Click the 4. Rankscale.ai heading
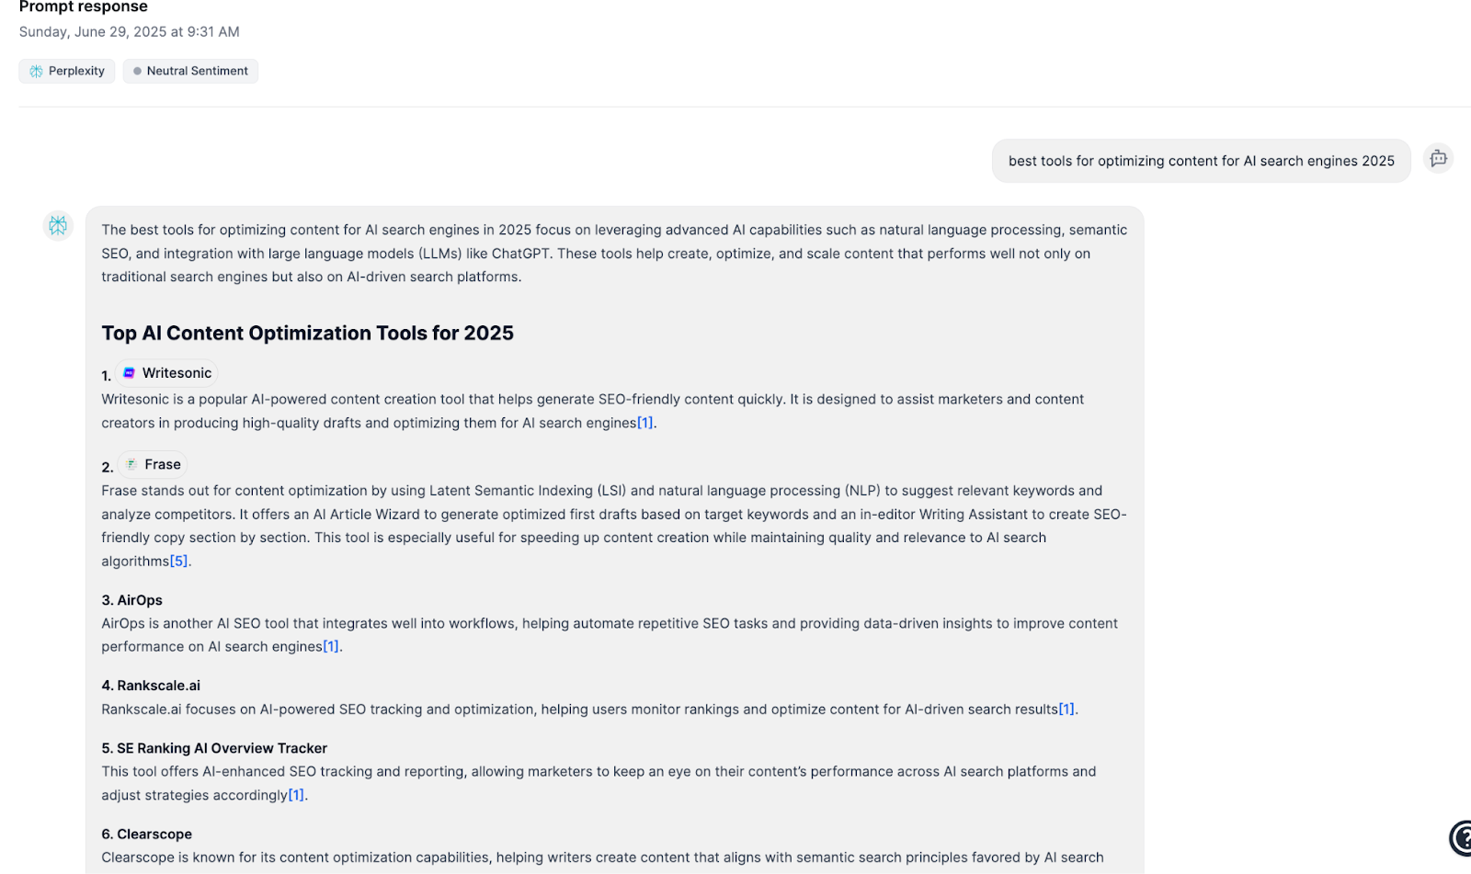The height and width of the screenshot is (874, 1471). tap(151, 686)
